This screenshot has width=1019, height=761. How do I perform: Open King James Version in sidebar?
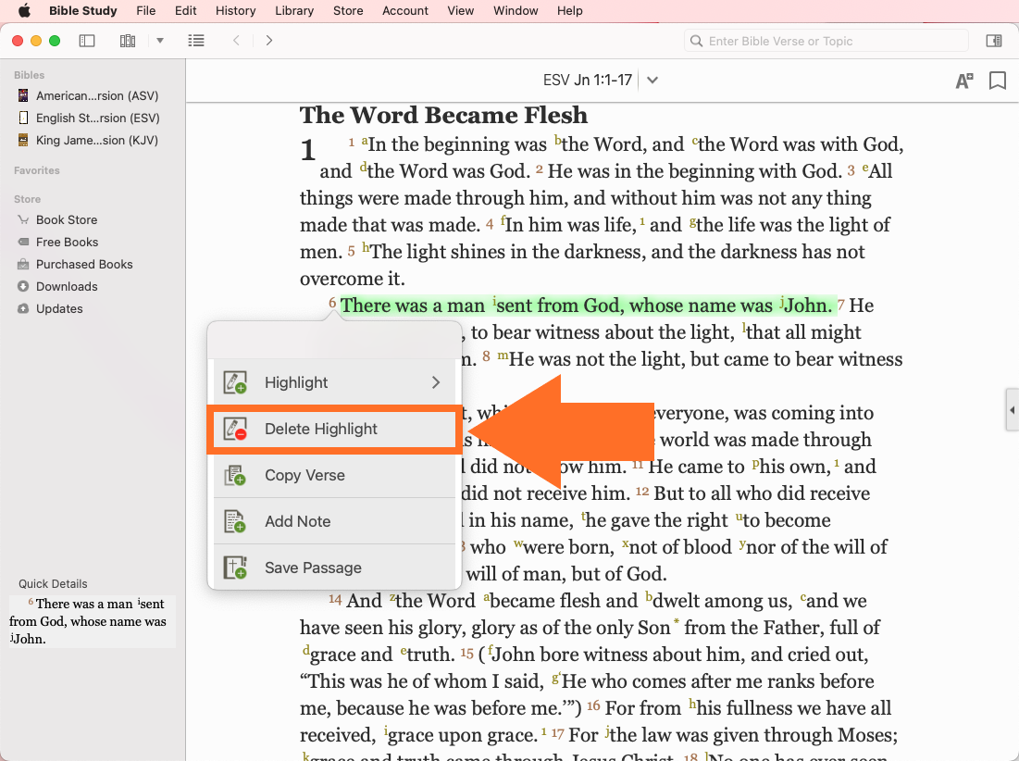tap(96, 140)
